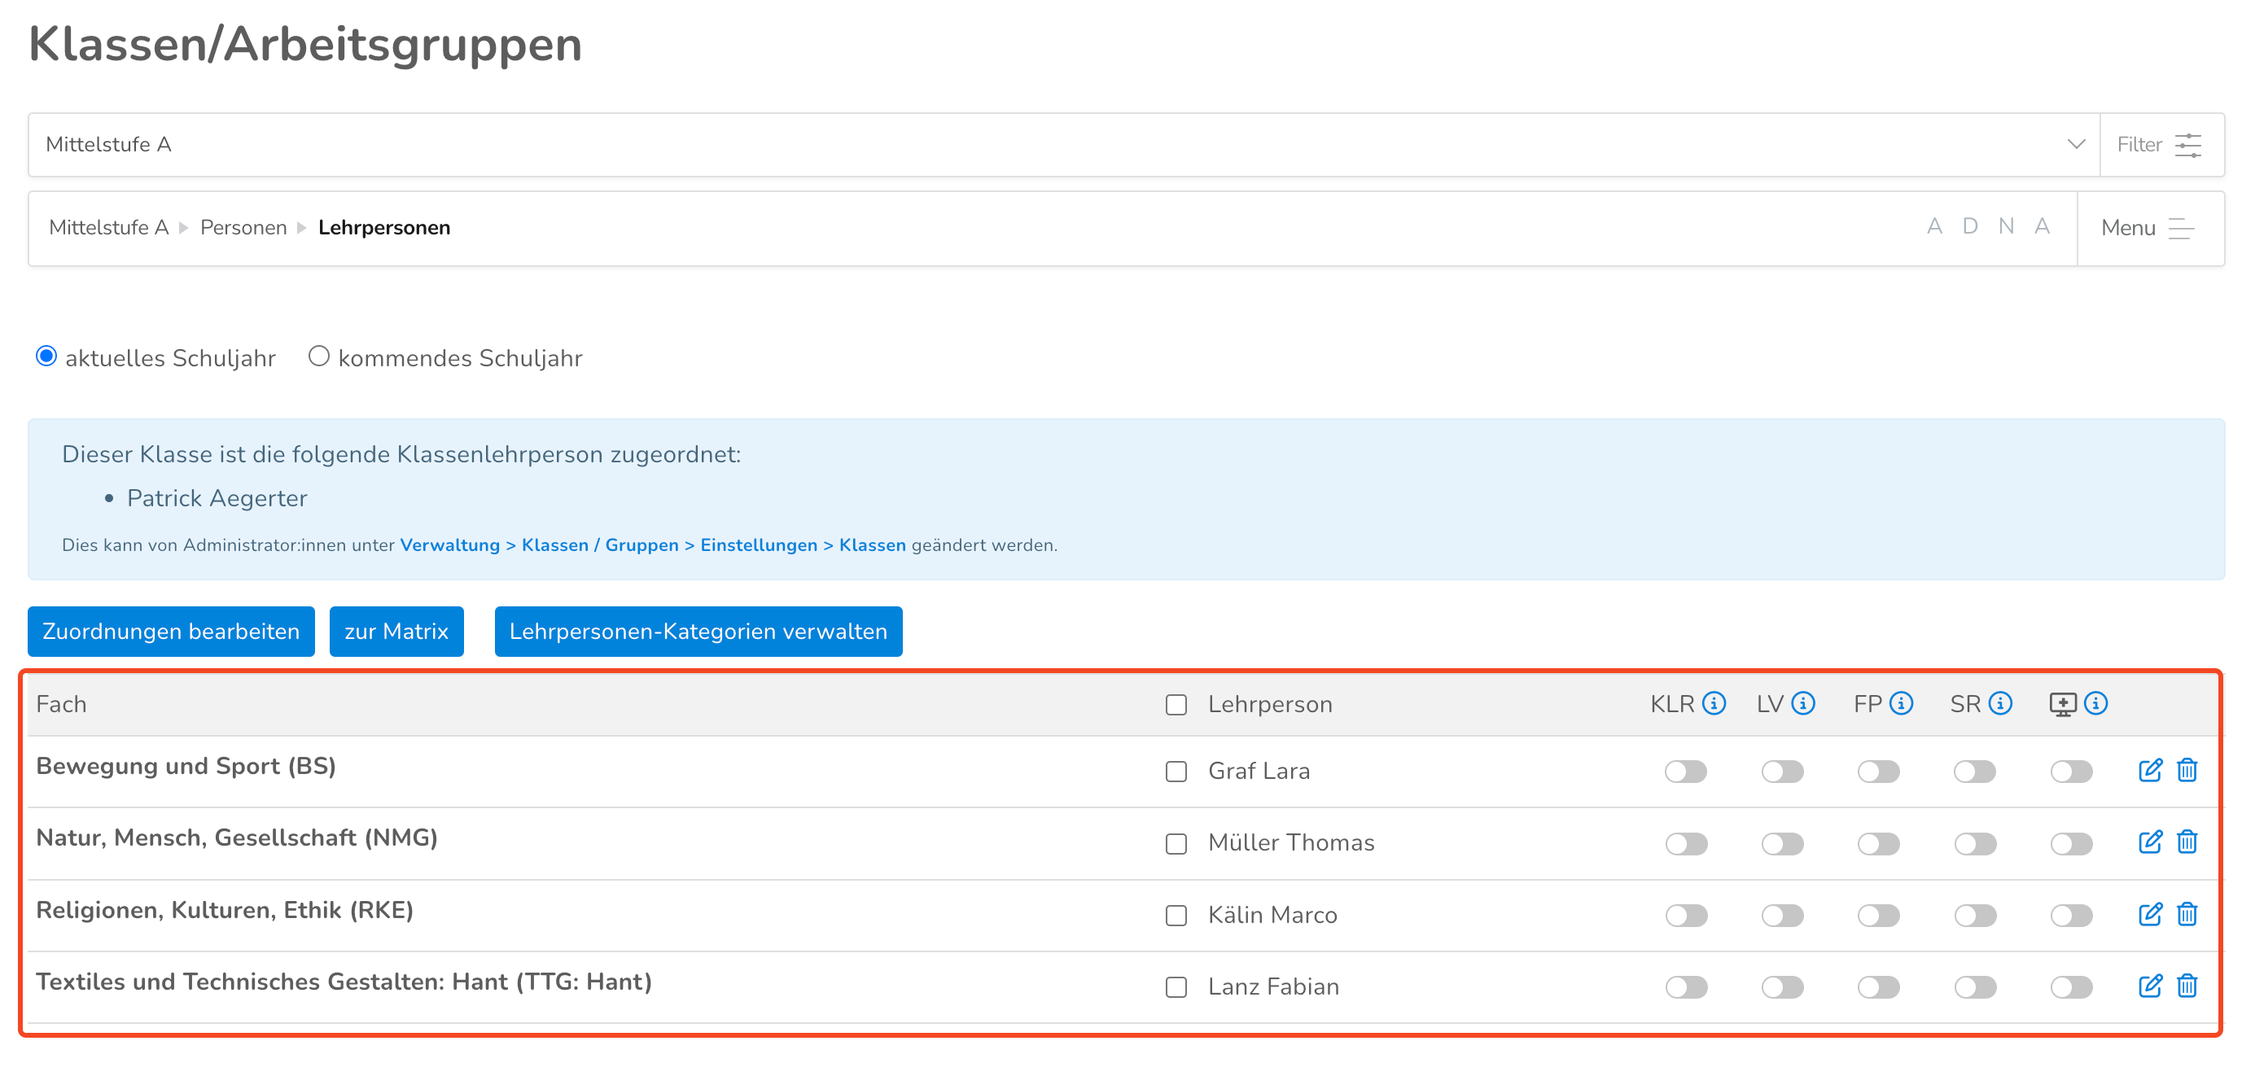Click edit icon for Graf Lara row

[x=2149, y=770]
